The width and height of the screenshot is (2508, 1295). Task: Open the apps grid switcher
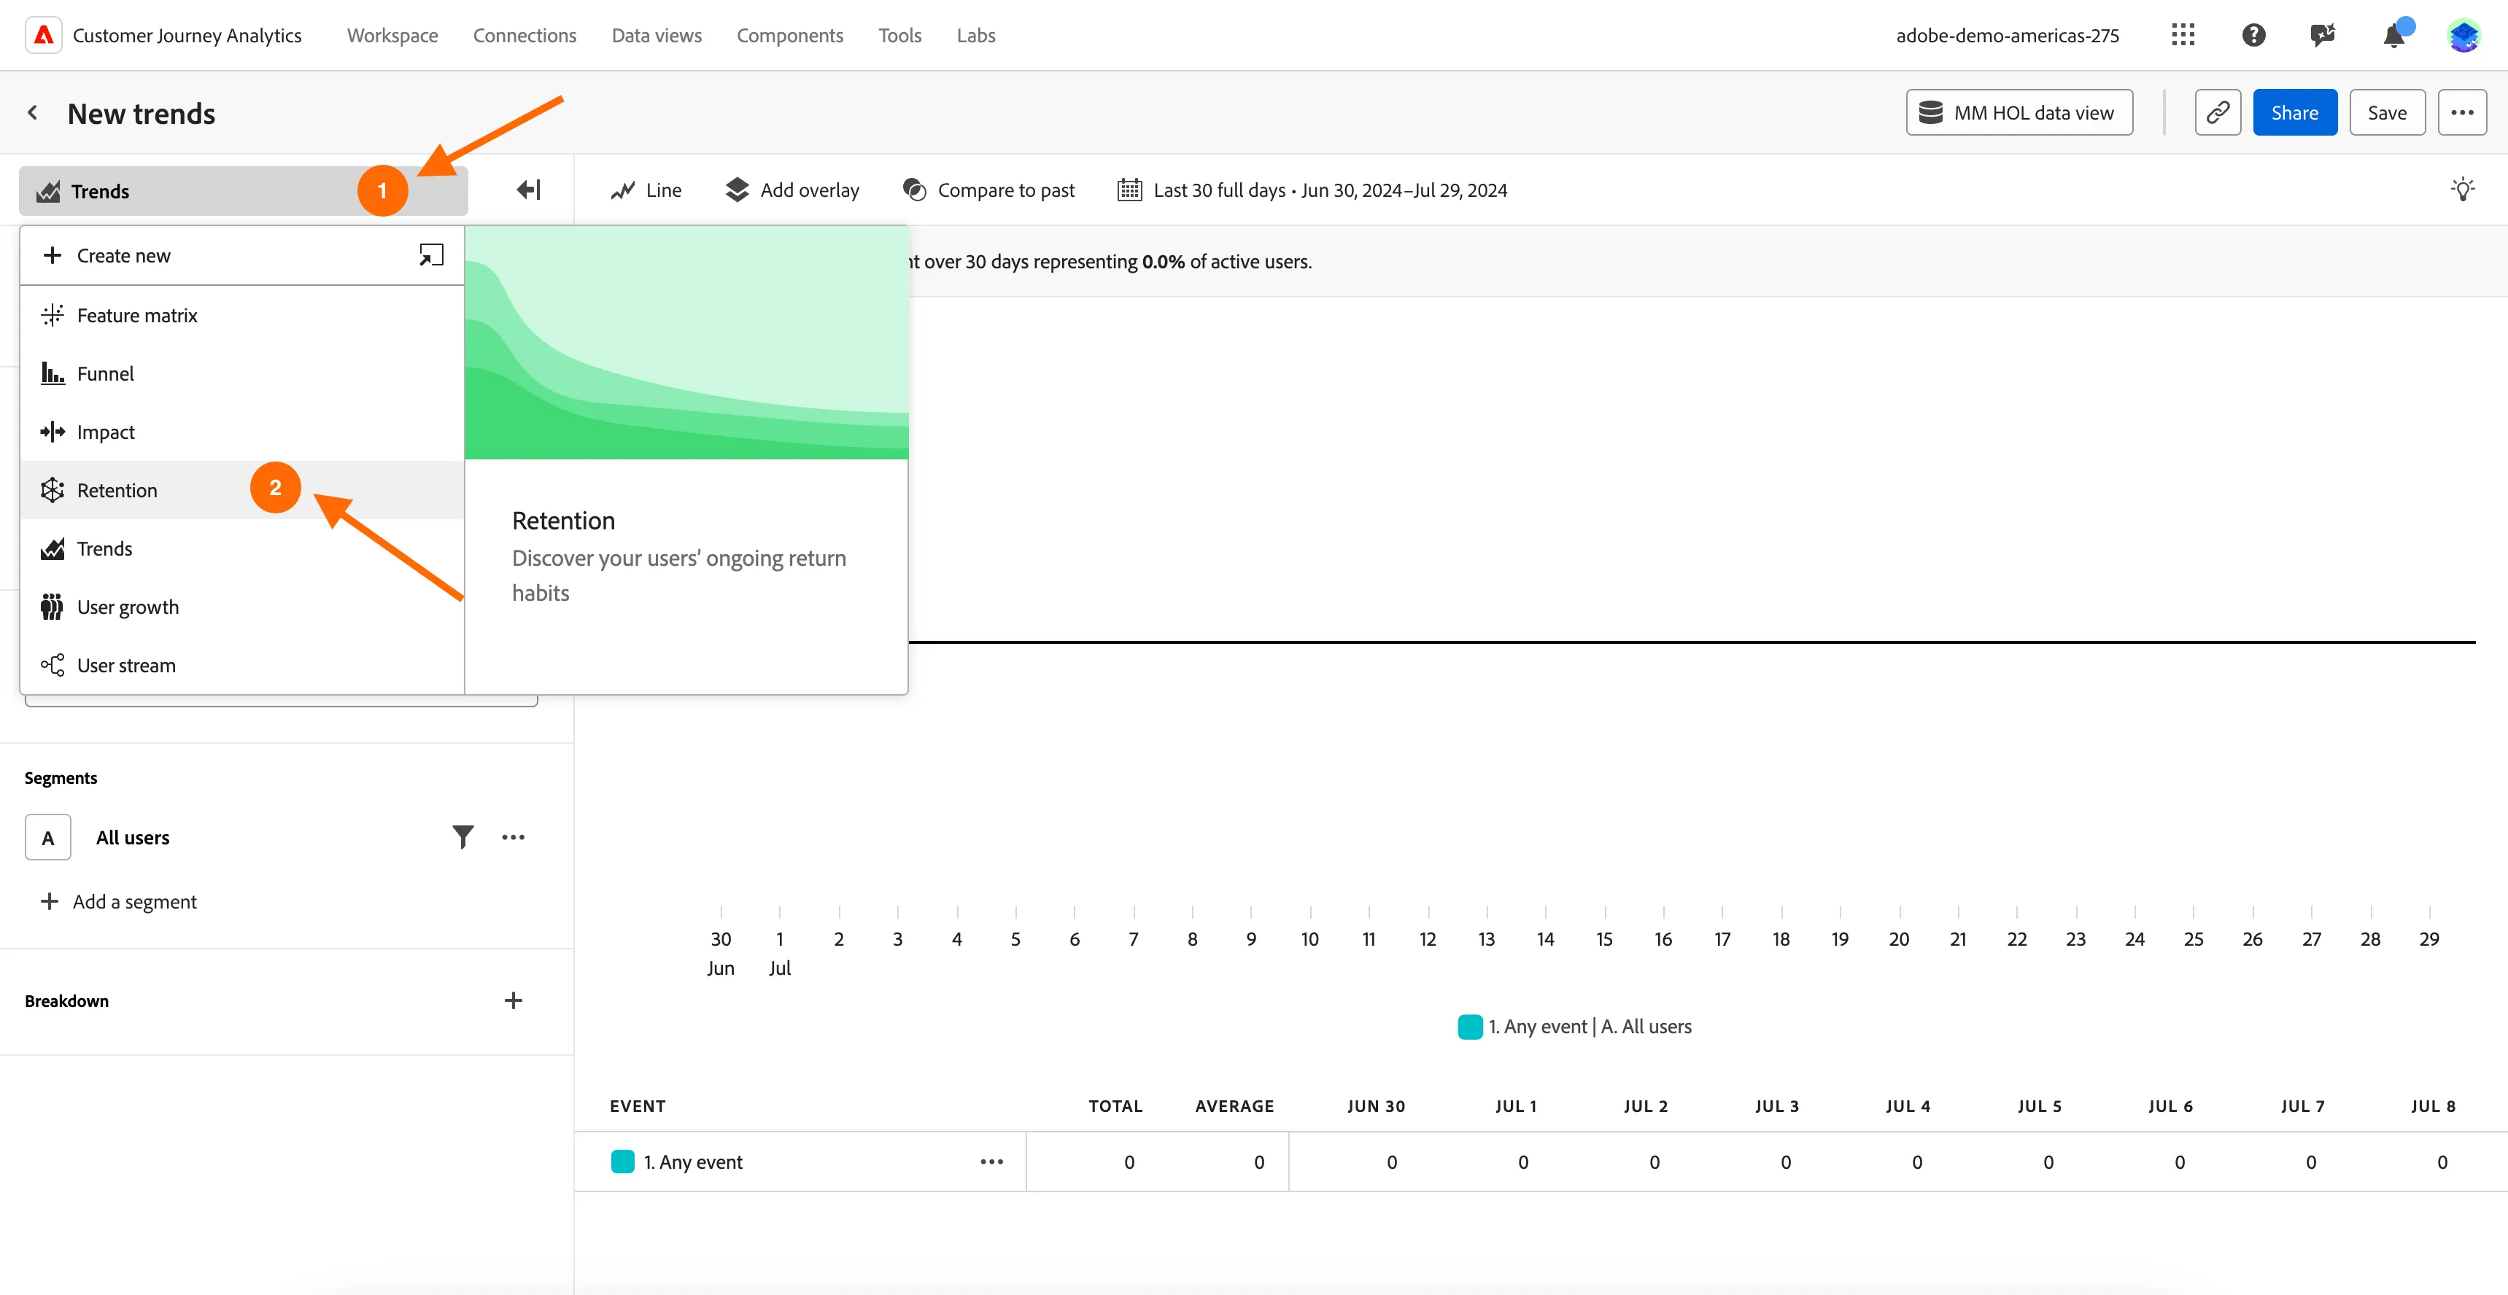(2183, 35)
